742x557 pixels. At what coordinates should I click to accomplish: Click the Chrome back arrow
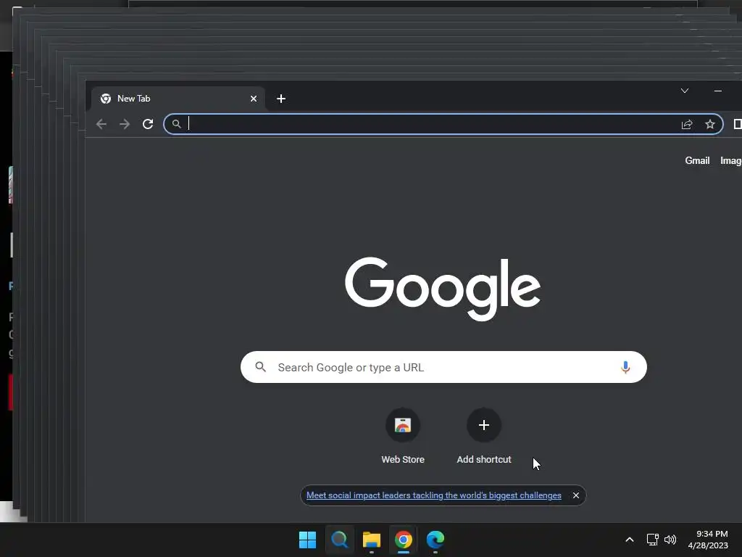click(101, 124)
